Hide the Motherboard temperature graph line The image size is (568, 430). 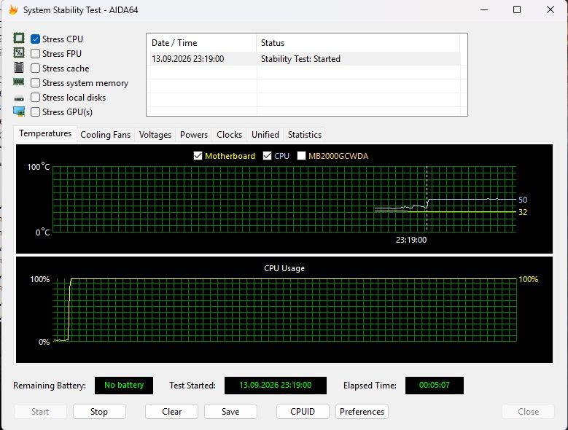tap(198, 156)
